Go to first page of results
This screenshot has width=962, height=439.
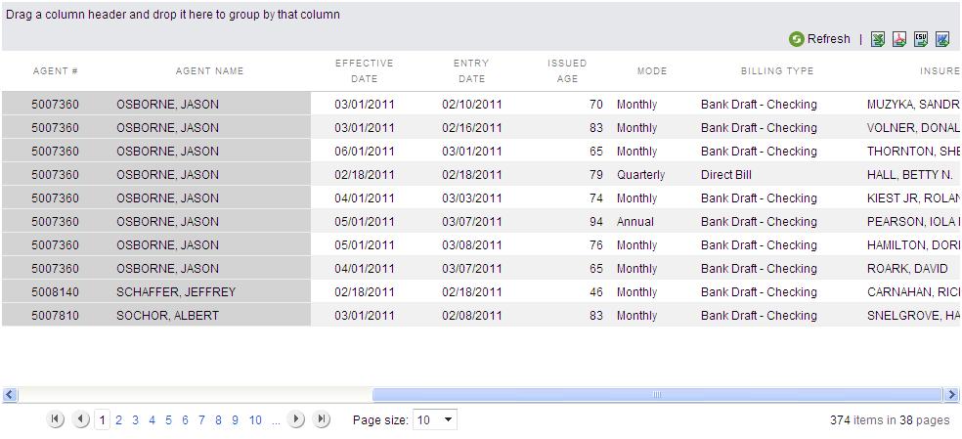(x=56, y=419)
